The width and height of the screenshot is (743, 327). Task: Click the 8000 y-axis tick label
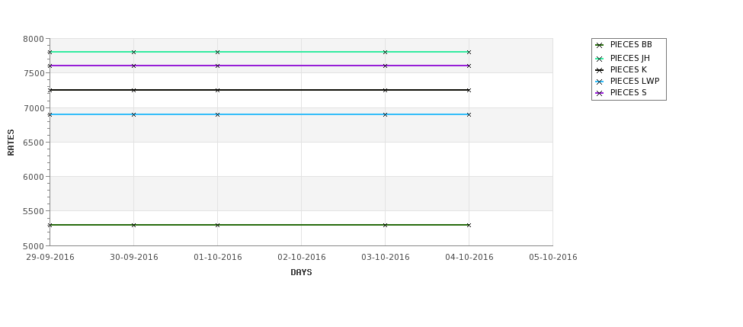tap(34, 39)
